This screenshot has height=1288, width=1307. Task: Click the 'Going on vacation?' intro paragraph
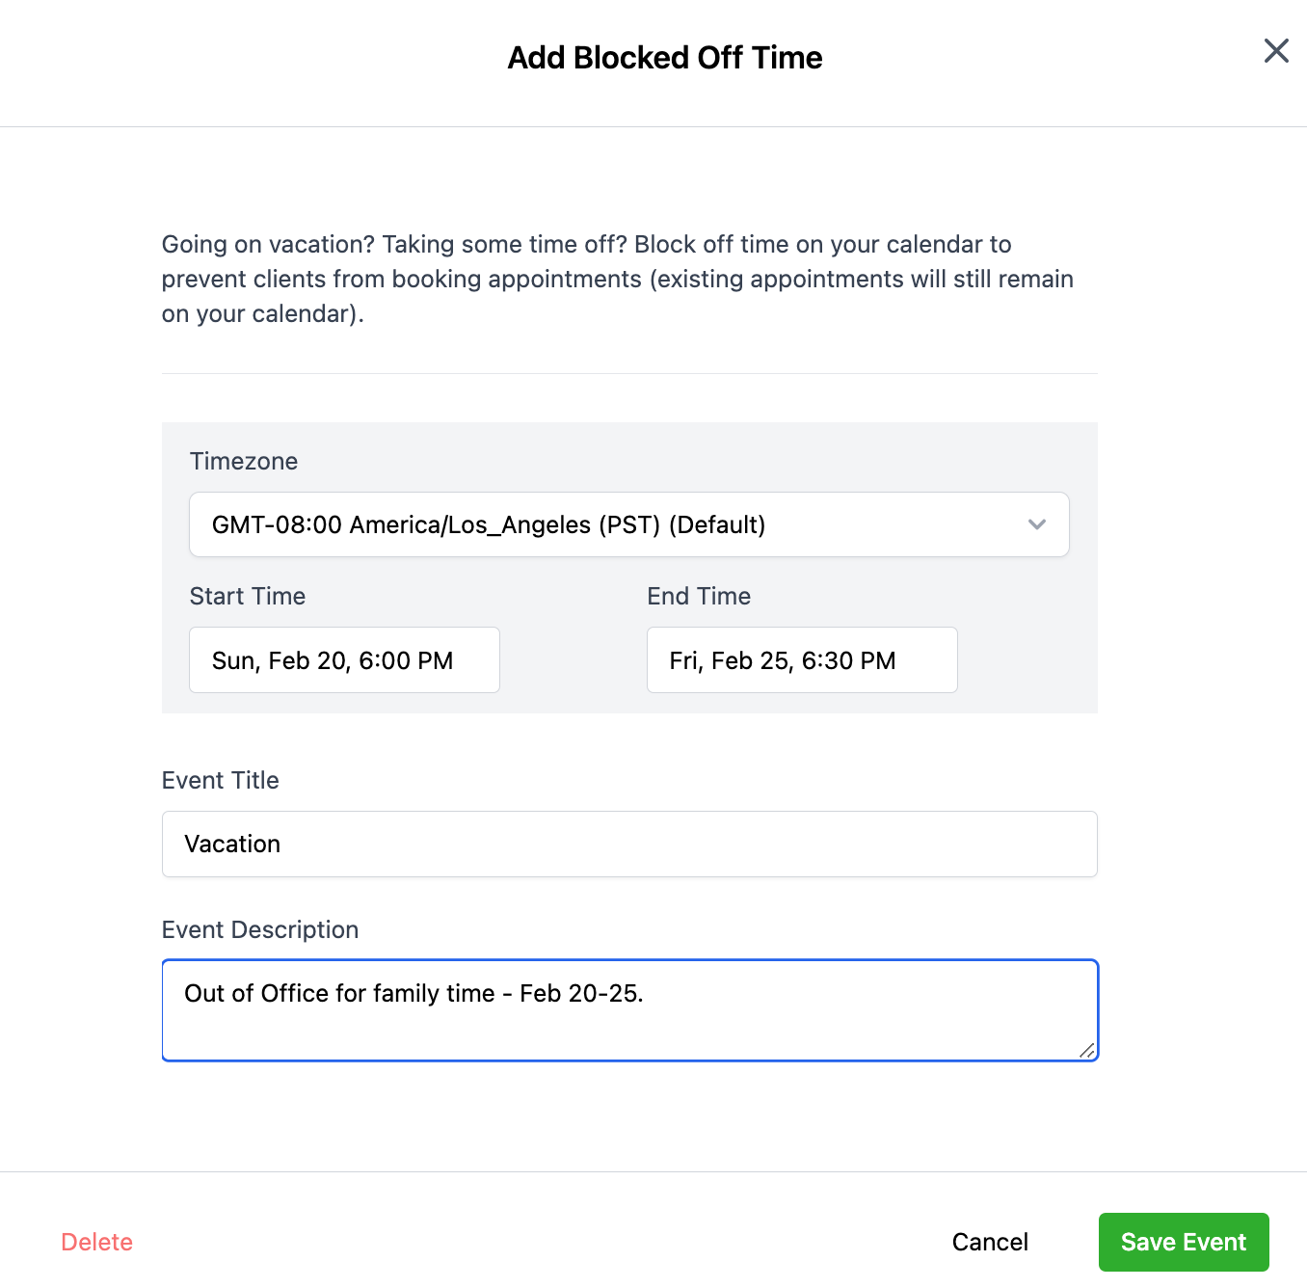click(617, 279)
